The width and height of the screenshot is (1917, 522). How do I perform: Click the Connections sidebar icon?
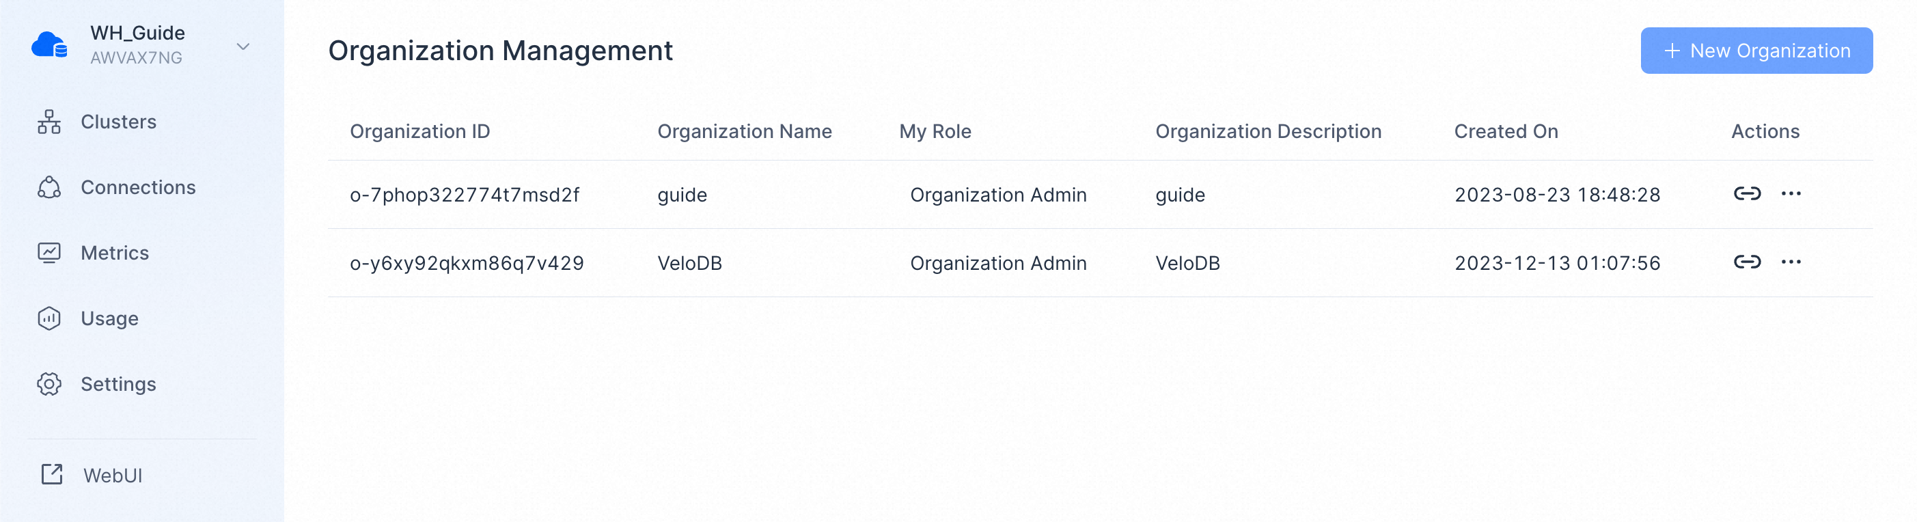(x=49, y=188)
